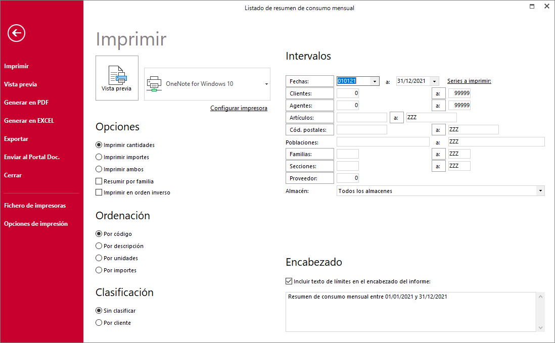Open the start date calendar dropdown
This screenshot has height=343, width=555.
(x=375, y=81)
